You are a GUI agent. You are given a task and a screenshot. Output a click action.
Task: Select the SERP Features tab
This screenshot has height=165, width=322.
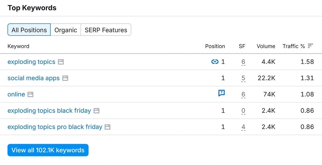point(106,30)
